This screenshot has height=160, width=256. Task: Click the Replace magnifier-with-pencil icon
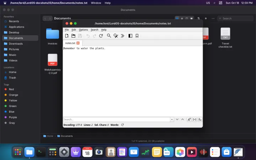pyautogui.click(x=116, y=36)
